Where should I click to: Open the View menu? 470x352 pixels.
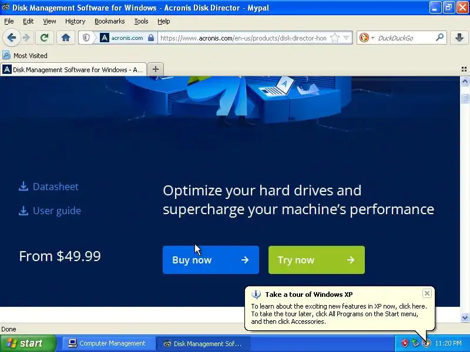(49, 21)
